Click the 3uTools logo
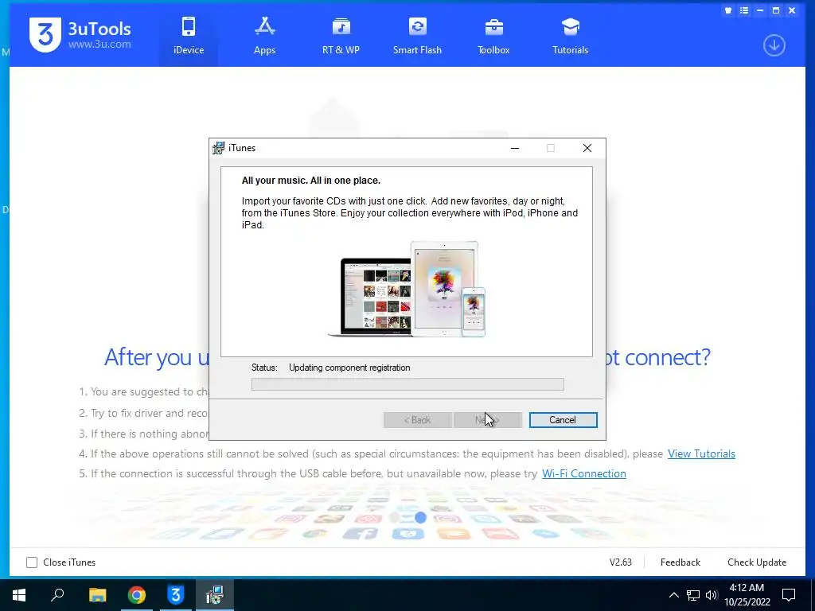Screen dimensions: 815x611 80,35
